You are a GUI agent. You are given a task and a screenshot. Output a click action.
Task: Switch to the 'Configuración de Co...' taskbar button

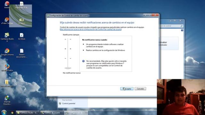point(76,113)
